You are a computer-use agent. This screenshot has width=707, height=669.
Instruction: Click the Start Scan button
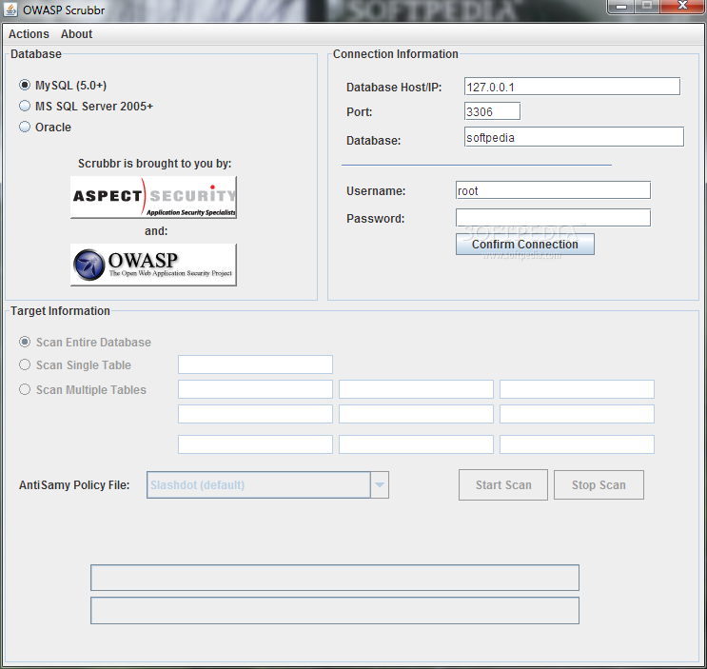point(503,485)
